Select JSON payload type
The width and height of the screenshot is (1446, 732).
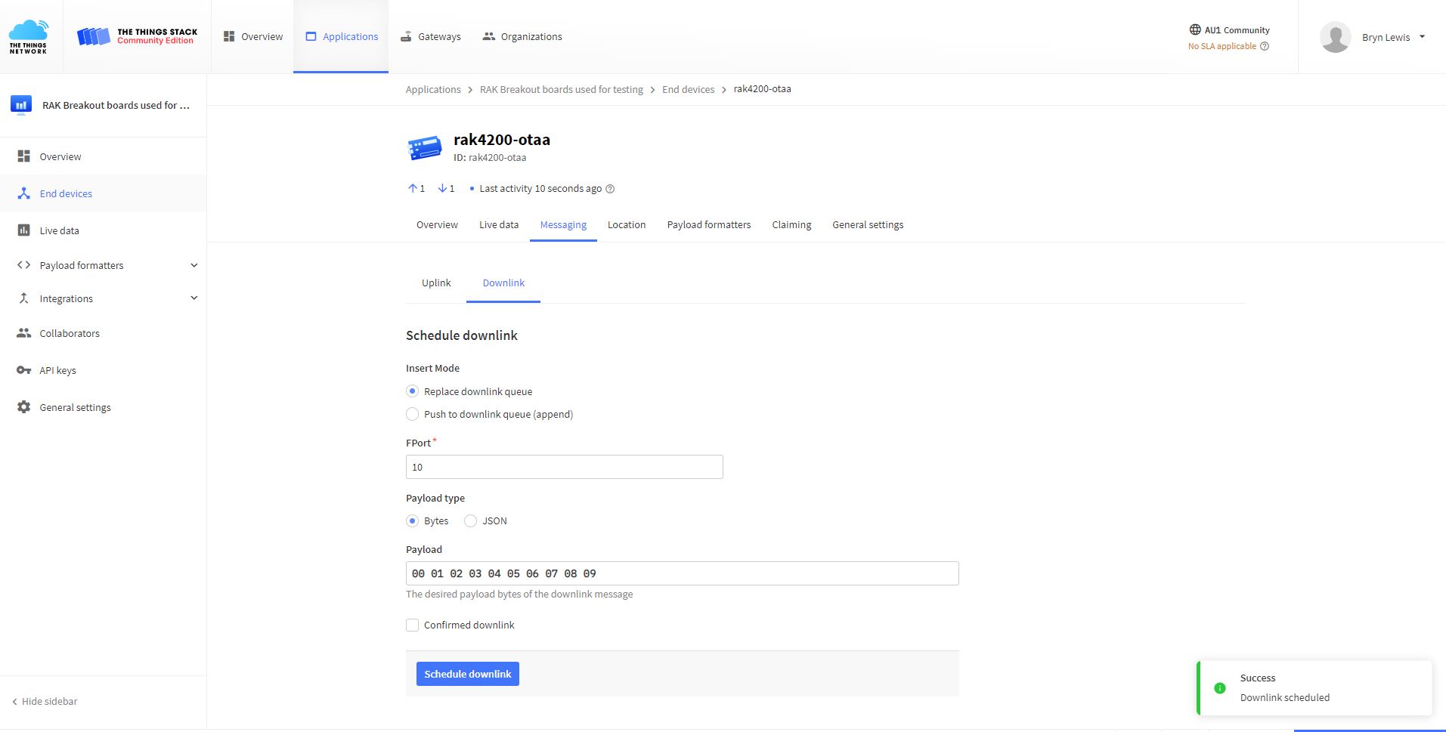click(x=470, y=520)
